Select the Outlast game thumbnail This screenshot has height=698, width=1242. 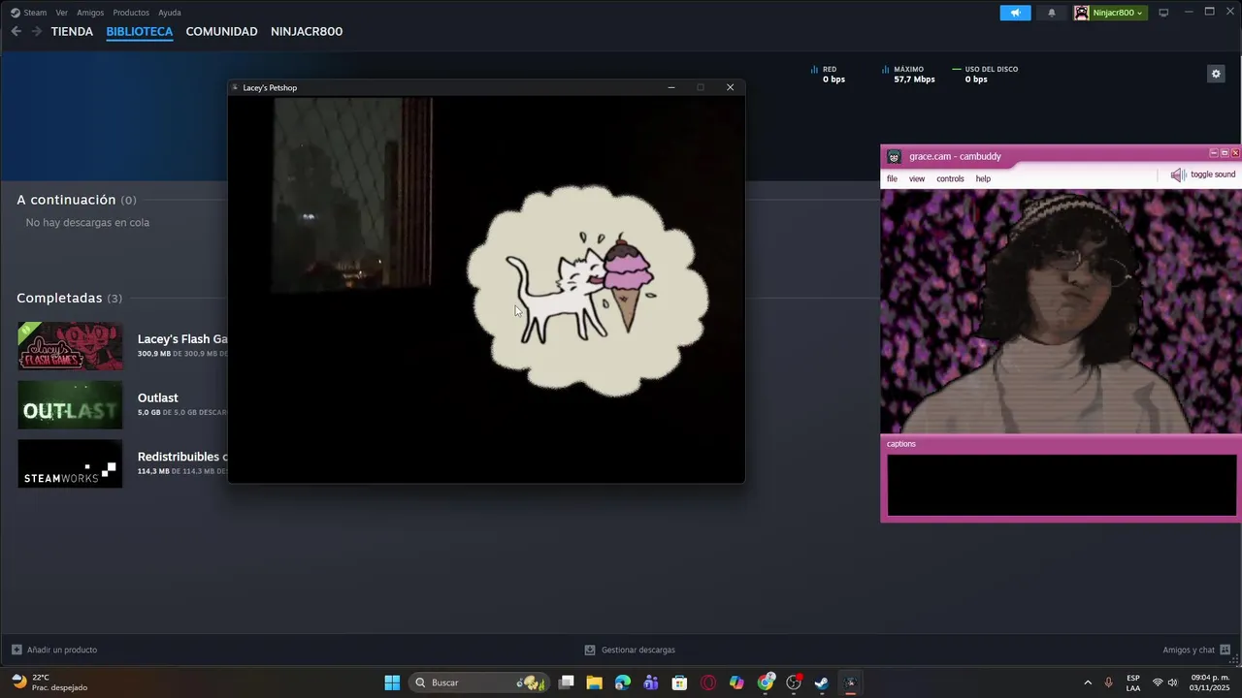tap(70, 405)
